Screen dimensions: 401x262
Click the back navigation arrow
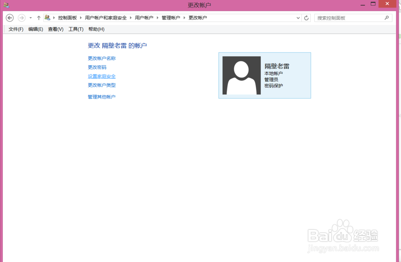point(9,18)
